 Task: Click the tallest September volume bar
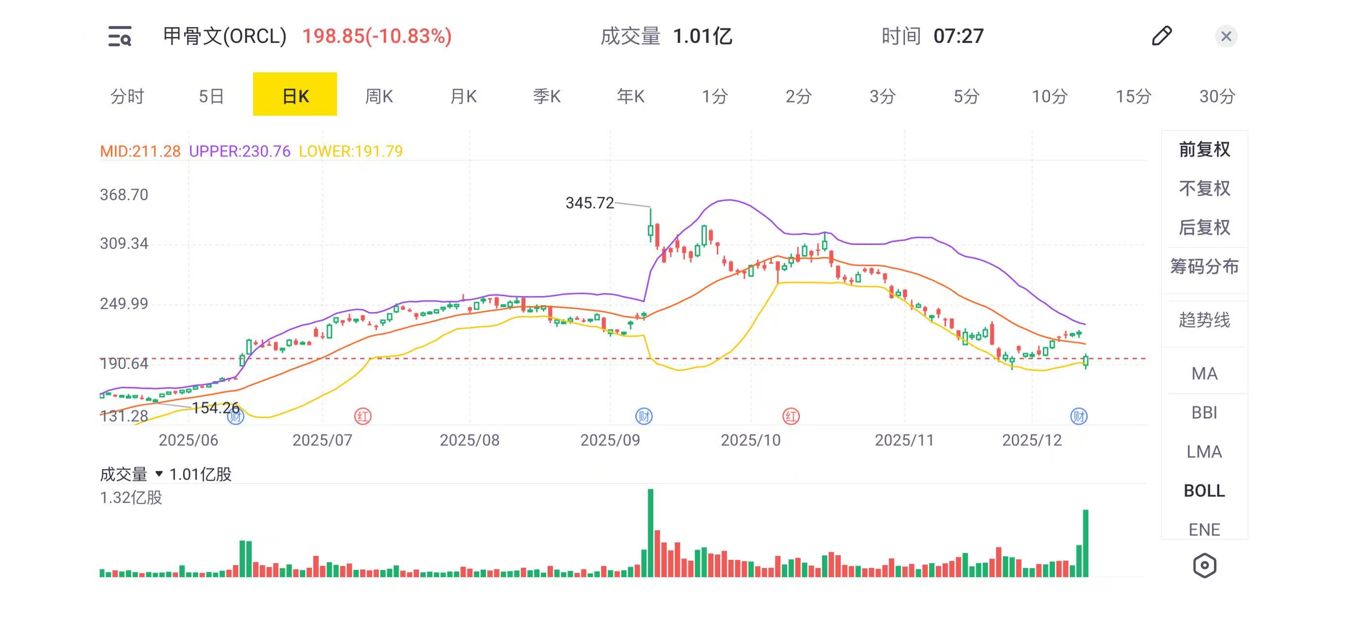pyautogui.click(x=651, y=533)
